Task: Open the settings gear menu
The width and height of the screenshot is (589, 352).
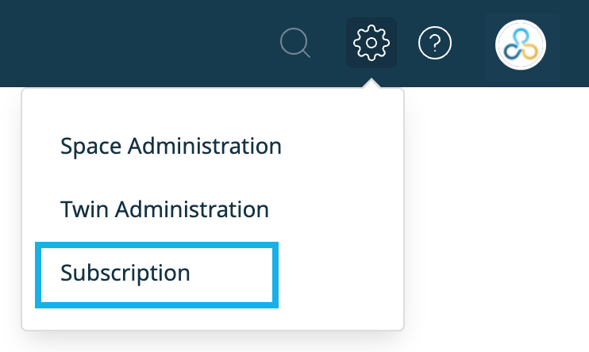Action: [x=371, y=43]
